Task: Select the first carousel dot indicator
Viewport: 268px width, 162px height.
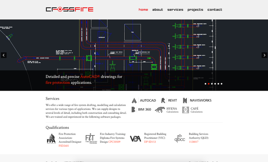Action: [206, 84]
